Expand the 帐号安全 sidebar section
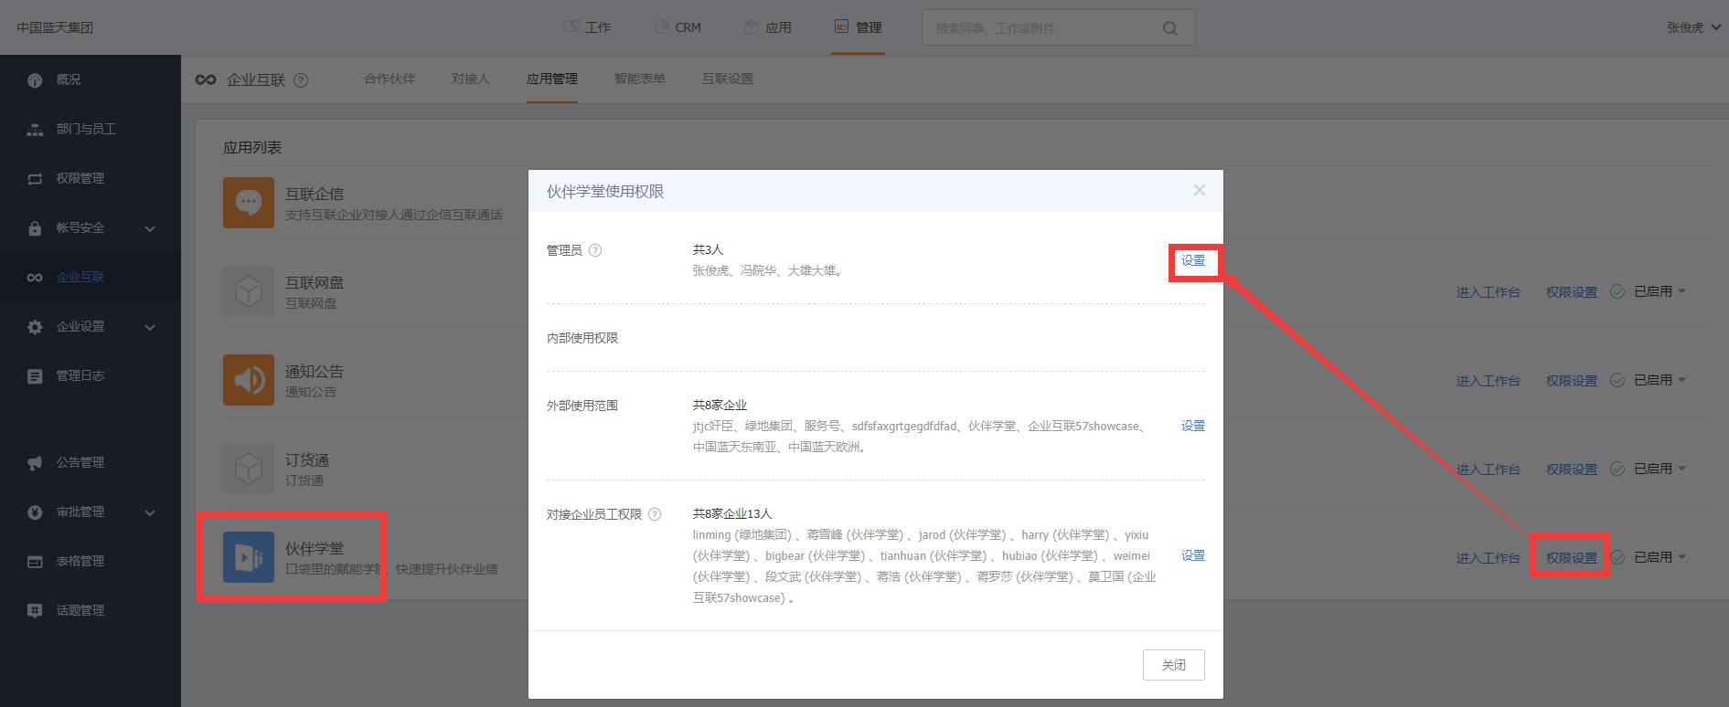Screen dimensions: 1729x707 point(150,228)
